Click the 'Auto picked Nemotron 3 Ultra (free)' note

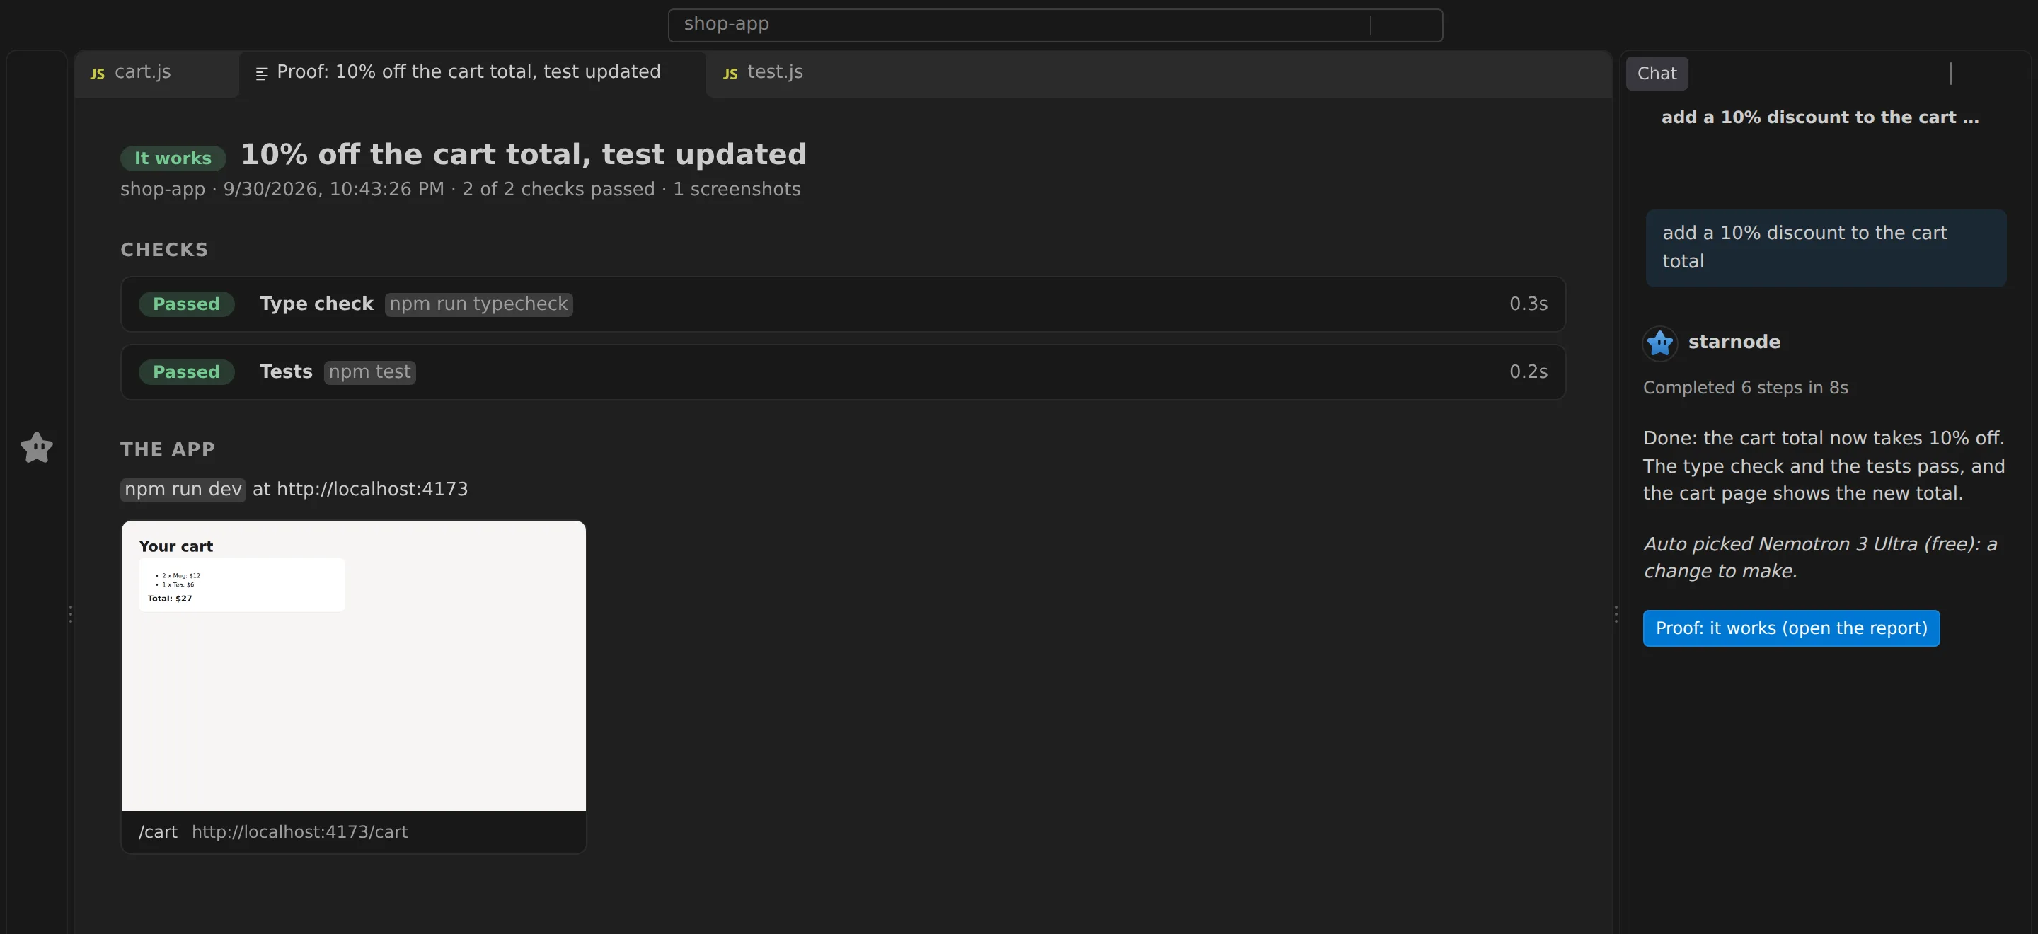(1819, 558)
